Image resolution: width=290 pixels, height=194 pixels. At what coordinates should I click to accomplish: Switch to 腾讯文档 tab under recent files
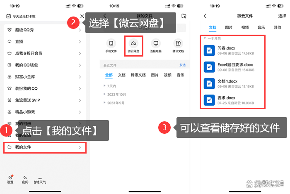138,75
